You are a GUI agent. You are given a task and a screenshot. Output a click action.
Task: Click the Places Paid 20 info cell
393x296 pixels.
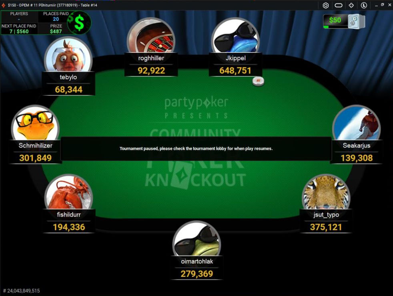pos(56,16)
